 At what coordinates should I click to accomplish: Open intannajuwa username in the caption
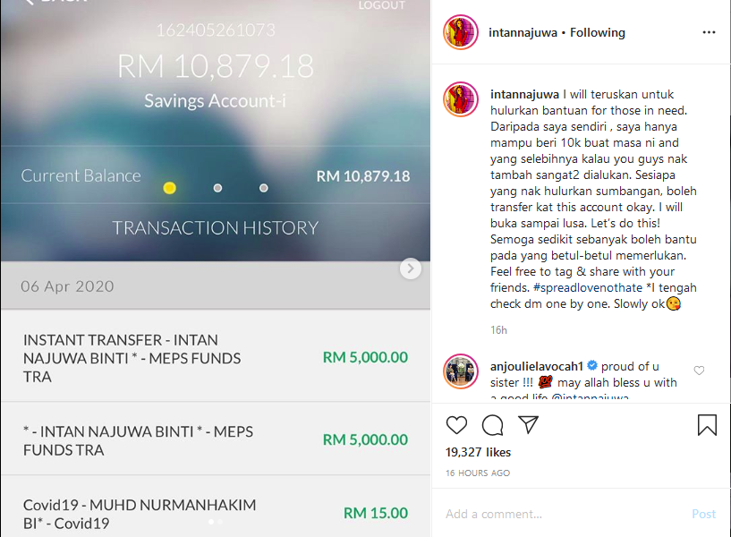(x=524, y=94)
